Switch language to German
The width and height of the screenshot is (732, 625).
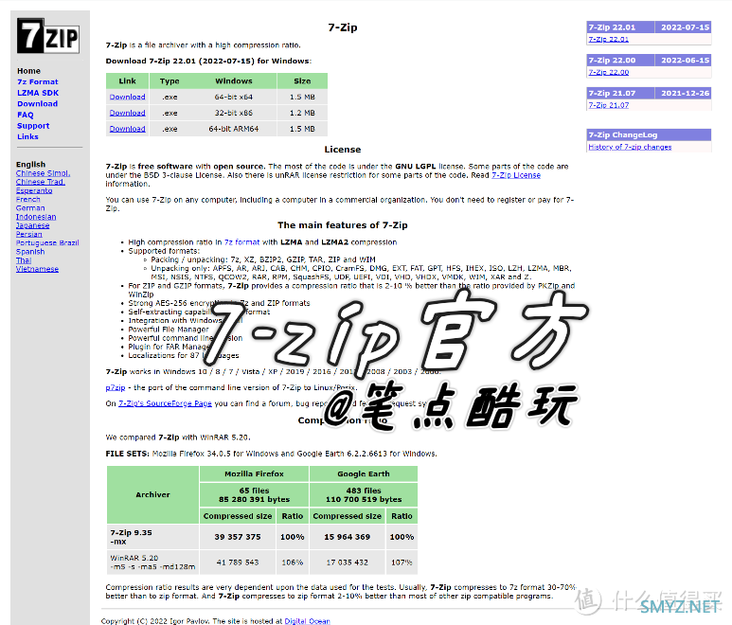click(30, 208)
